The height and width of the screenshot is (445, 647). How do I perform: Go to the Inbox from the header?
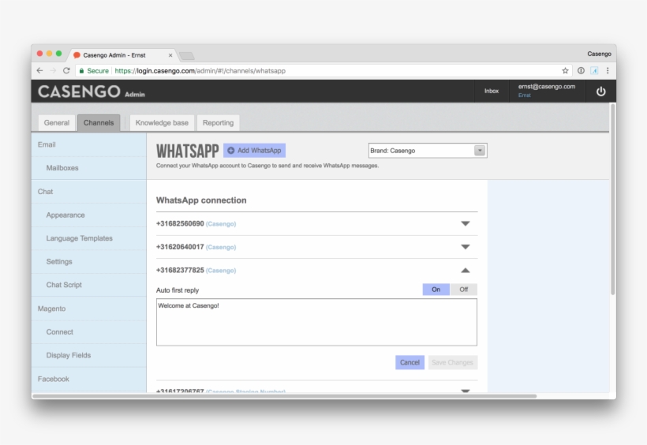491,91
